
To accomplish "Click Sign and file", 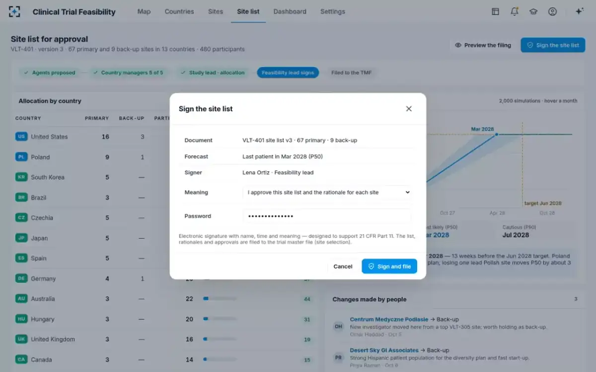I will pos(389,266).
